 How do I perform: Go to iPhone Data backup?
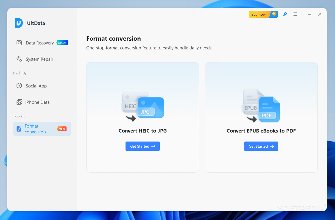tap(42, 102)
